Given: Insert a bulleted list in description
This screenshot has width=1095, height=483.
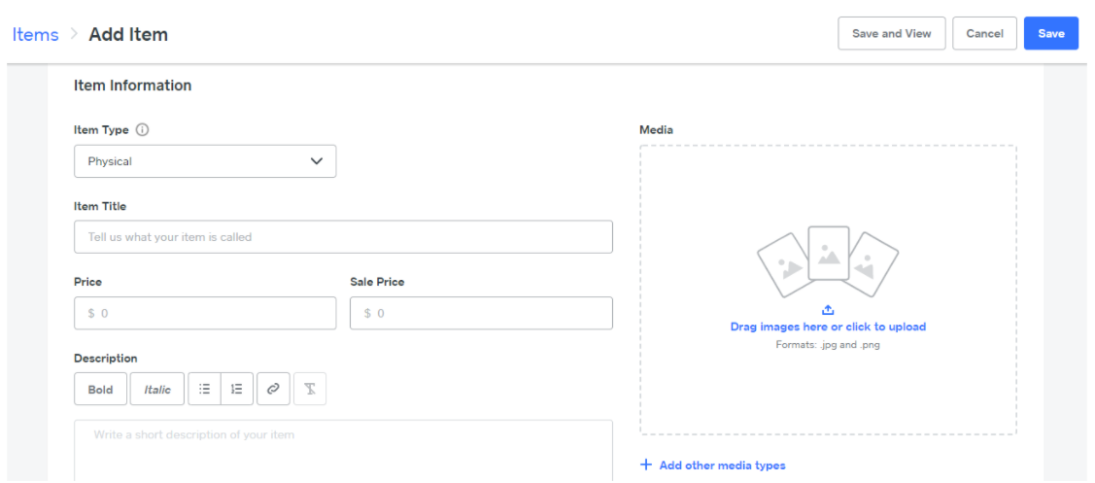Looking at the screenshot, I should 205,390.
